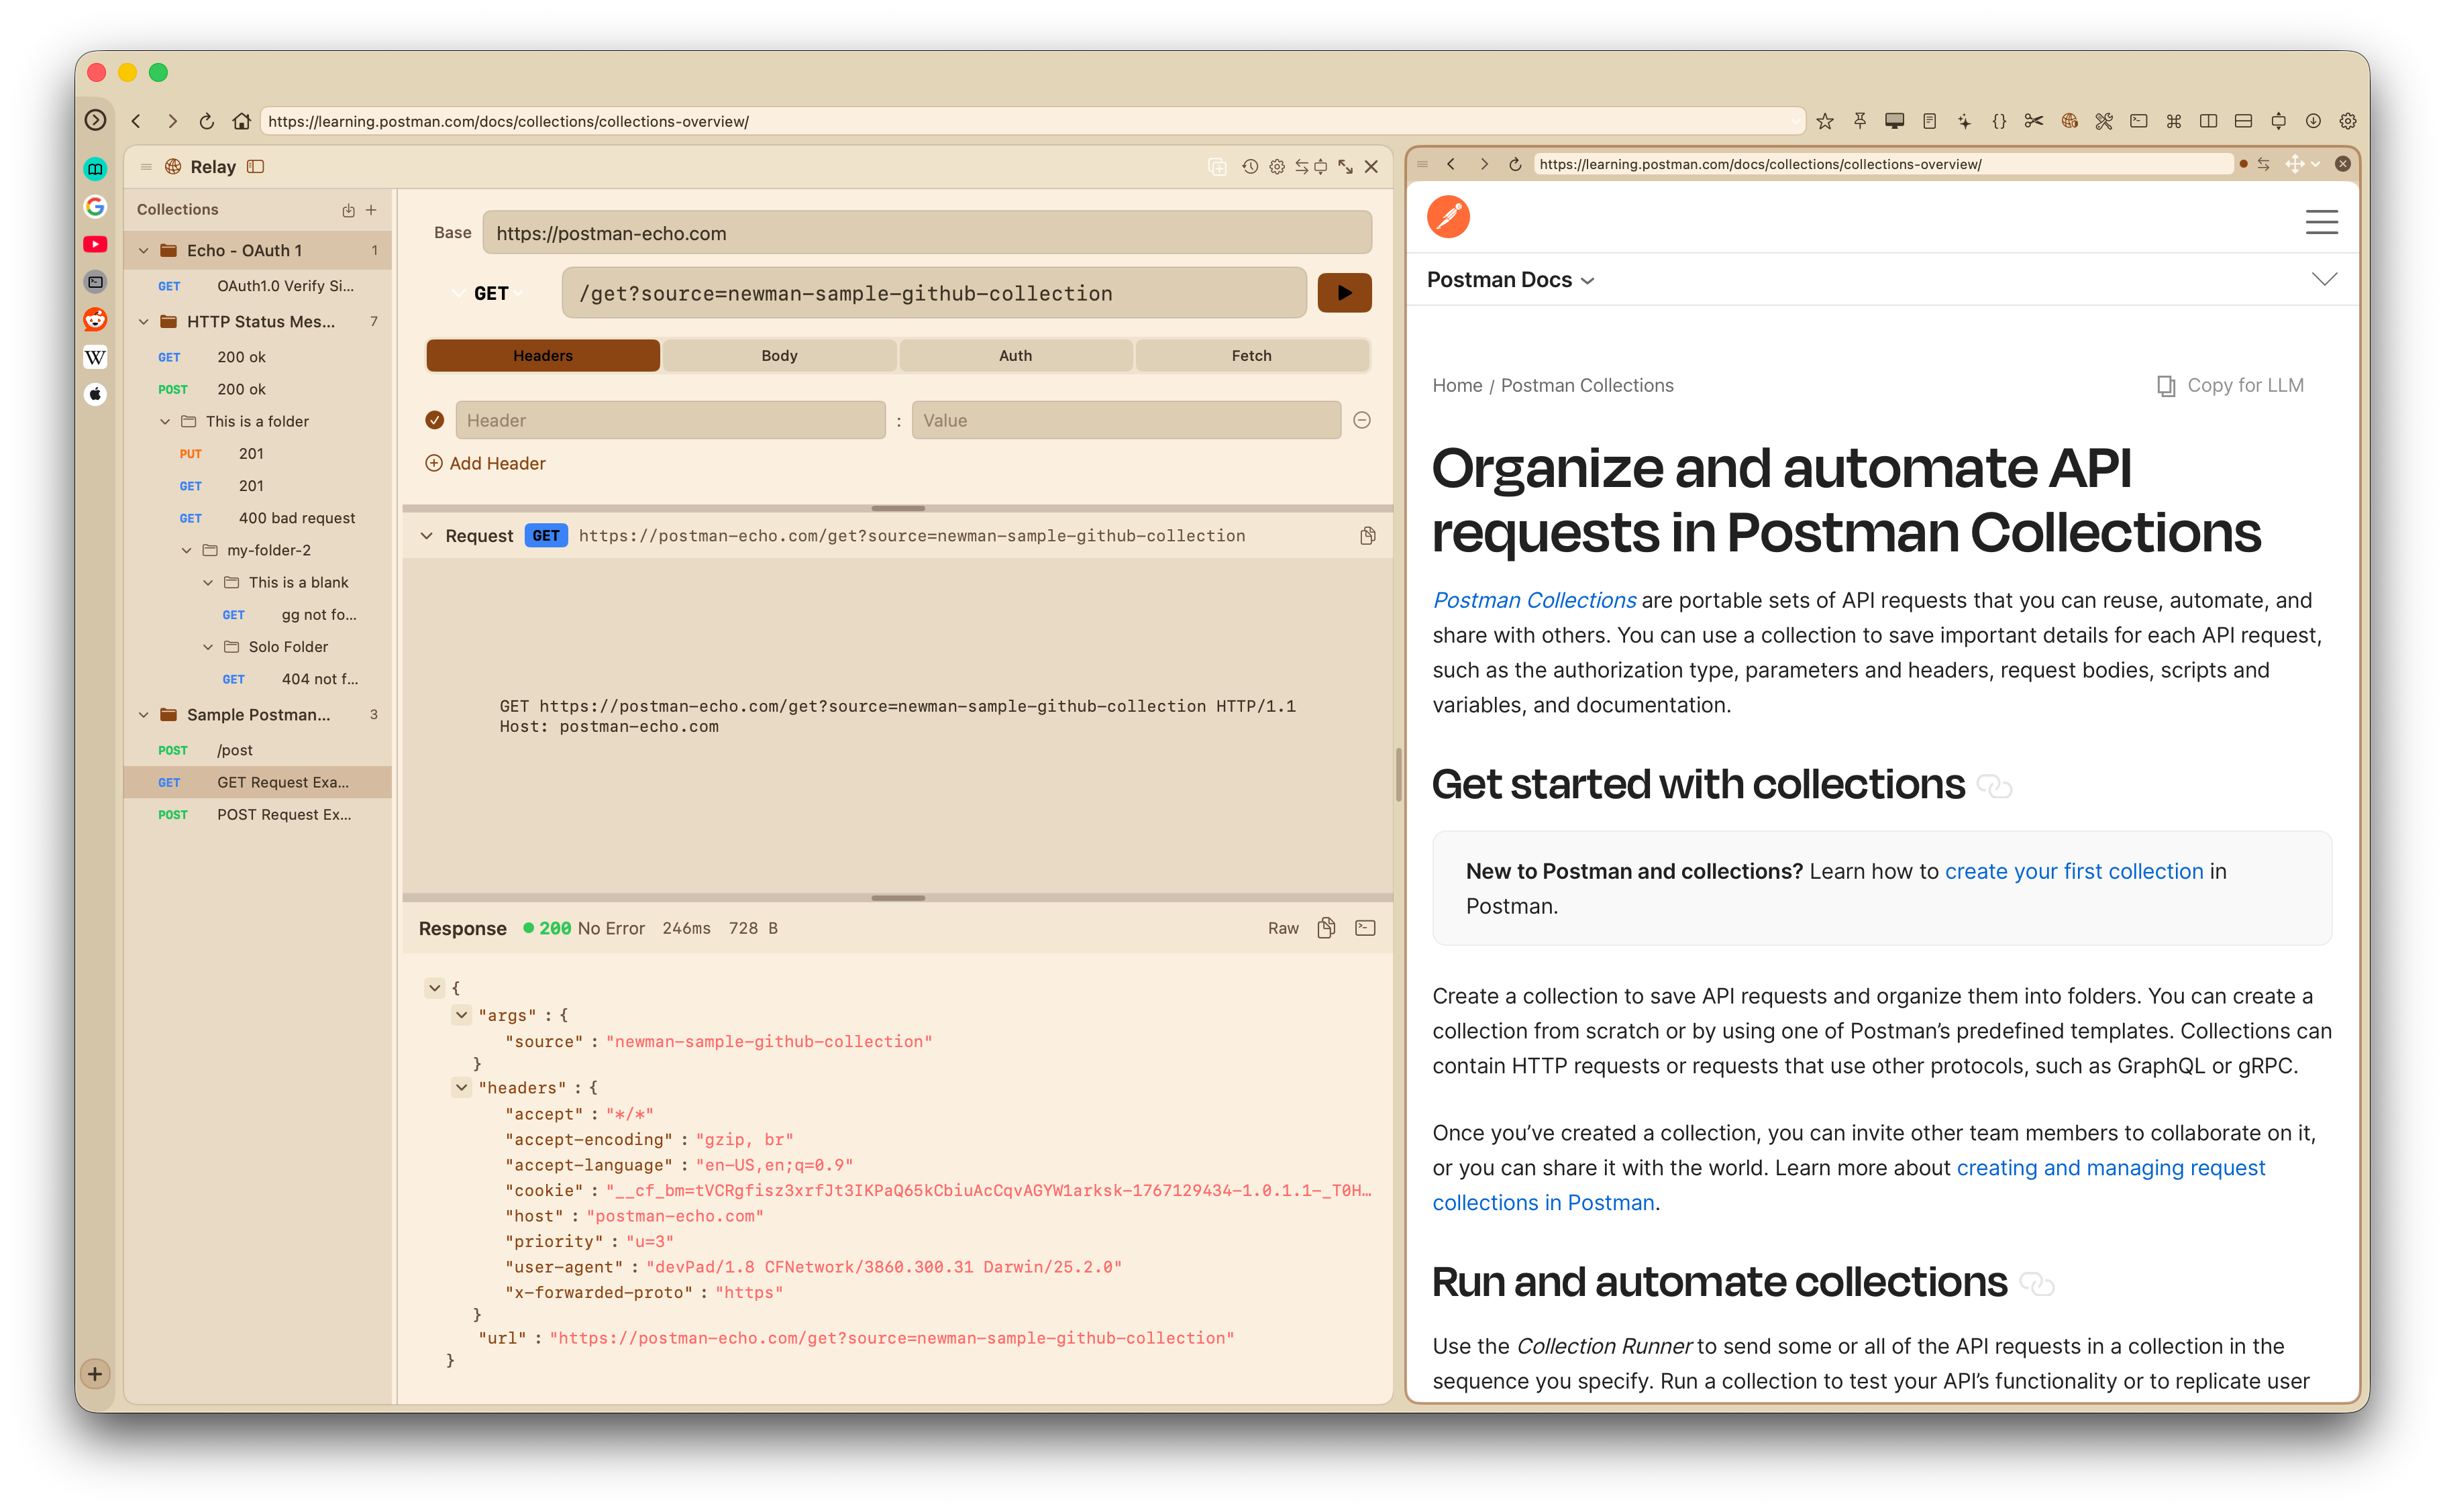Collapse the Request section chevron

click(427, 536)
